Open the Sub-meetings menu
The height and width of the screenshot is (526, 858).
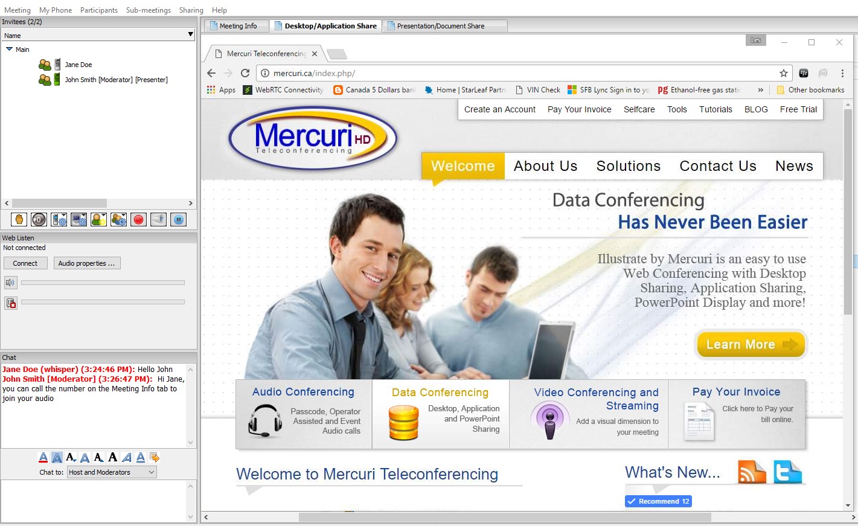coord(149,10)
